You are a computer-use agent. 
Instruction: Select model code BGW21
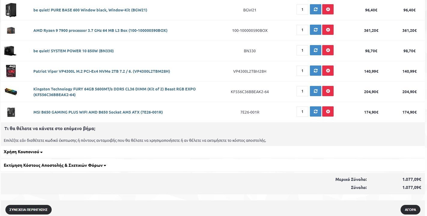(x=250, y=10)
